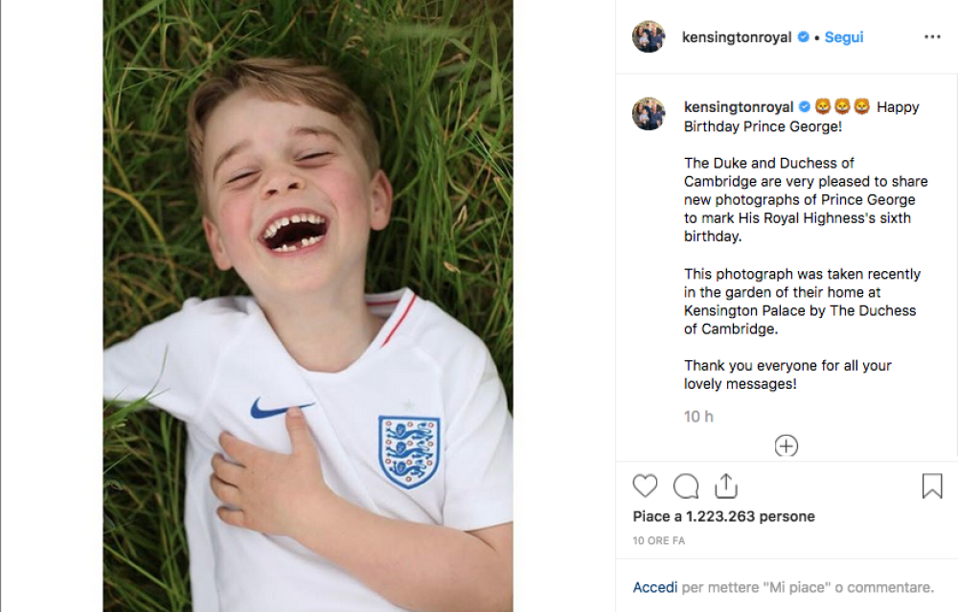The width and height of the screenshot is (958, 612).
Task: Click the Accedi login link
Action: (x=655, y=587)
